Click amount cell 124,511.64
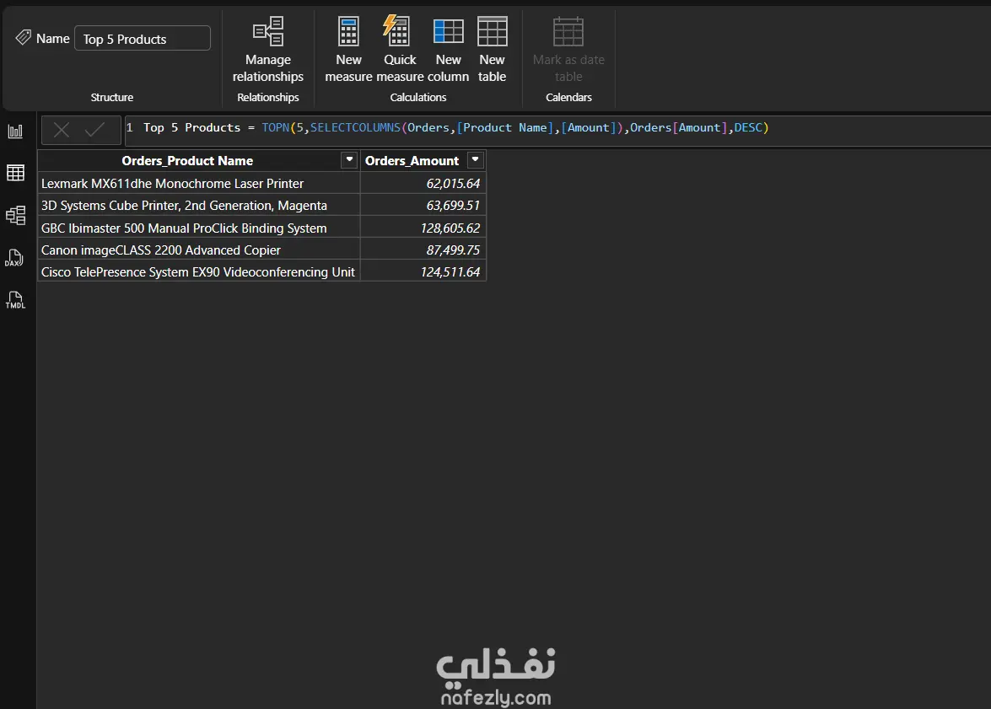991x709 pixels. point(423,271)
